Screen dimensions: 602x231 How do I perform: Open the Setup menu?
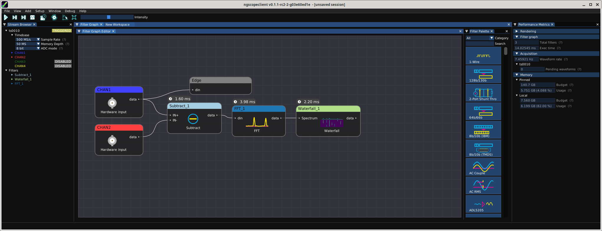[40, 11]
